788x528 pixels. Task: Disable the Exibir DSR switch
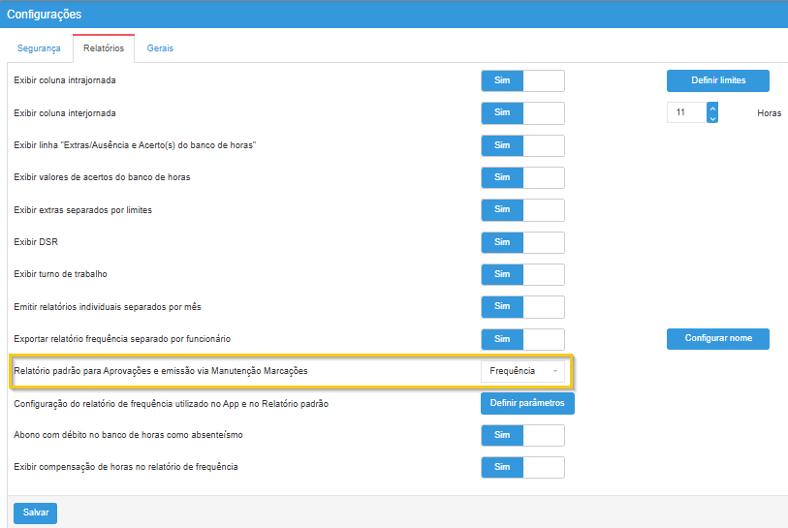pyautogui.click(x=522, y=242)
